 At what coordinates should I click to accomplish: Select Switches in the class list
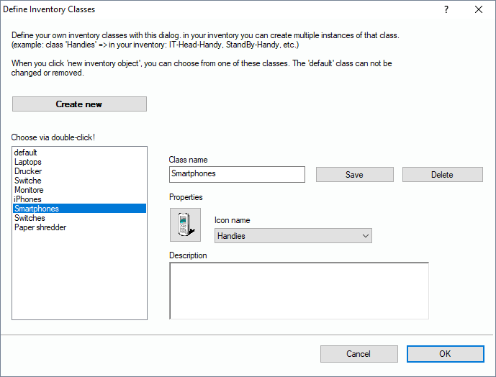30,218
